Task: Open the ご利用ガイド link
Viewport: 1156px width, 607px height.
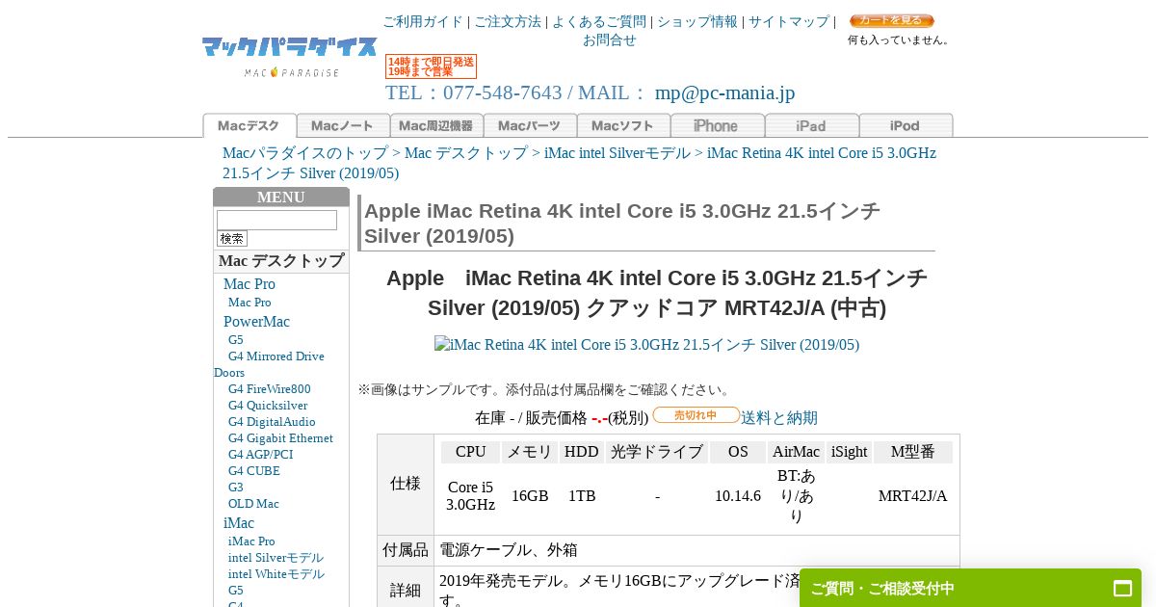Action: [423, 21]
